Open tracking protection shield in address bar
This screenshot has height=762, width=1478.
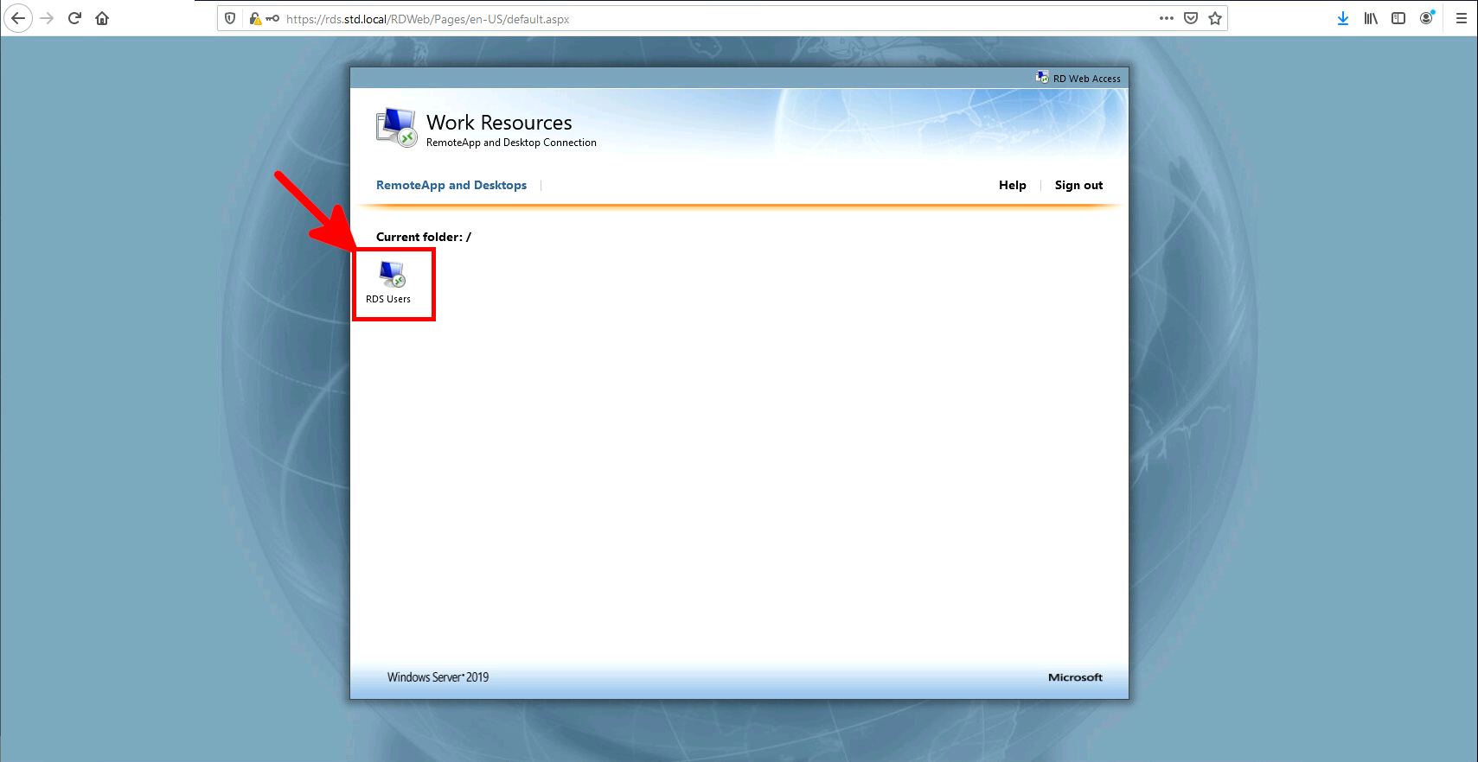[230, 18]
